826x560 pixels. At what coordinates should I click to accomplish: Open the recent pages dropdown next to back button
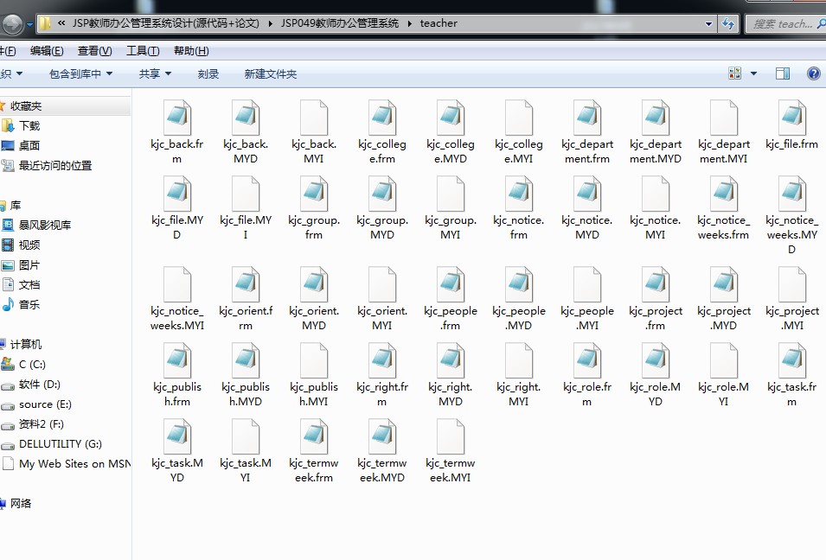(x=30, y=24)
